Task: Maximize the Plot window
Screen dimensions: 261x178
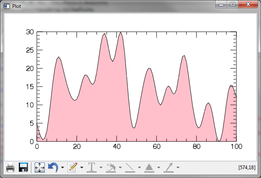Action: point(233,4)
